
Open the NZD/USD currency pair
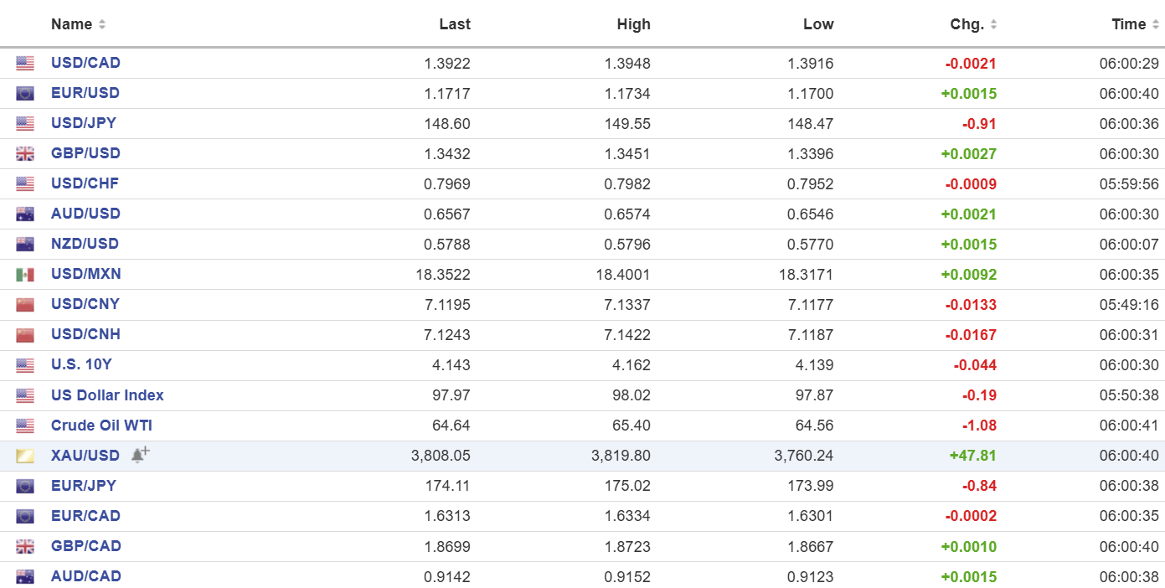[x=85, y=244]
